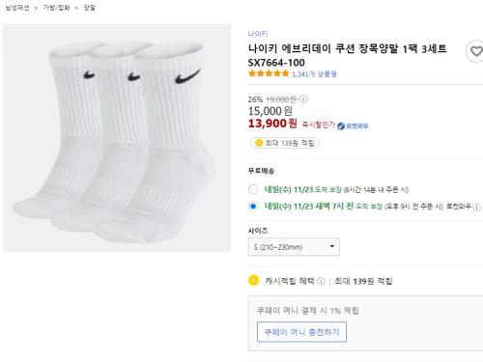Open the 1,341개 상품평 reviews link
Screen dimensions: 483x362
[x=314, y=74]
